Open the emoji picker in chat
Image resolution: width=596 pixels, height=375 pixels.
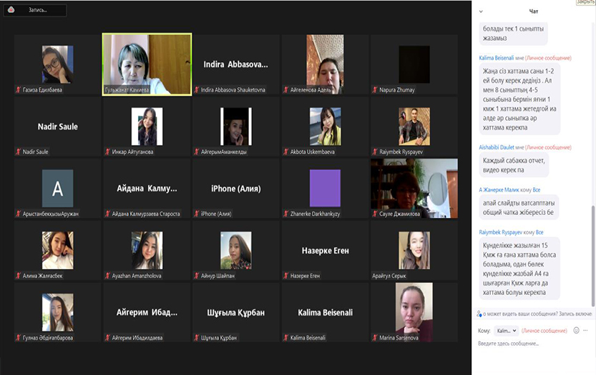[x=576, y=331]
